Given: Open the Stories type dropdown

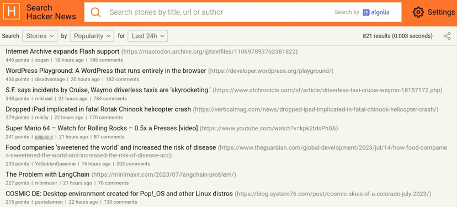Looking at the screenshot, I should [x=40, y=36].
